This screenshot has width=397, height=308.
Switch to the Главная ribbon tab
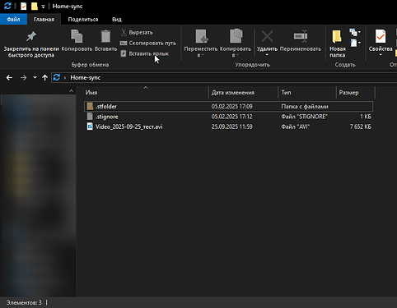point(44,20)
